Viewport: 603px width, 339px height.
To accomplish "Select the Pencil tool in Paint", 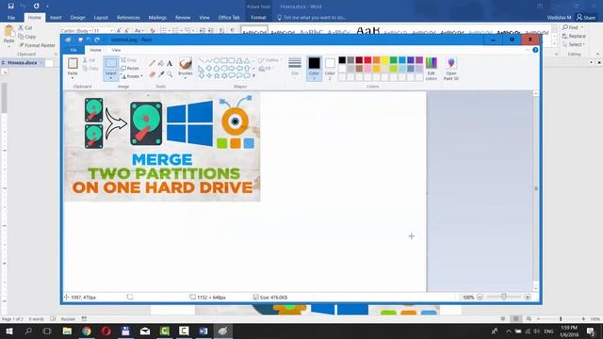I will [153, 63].
